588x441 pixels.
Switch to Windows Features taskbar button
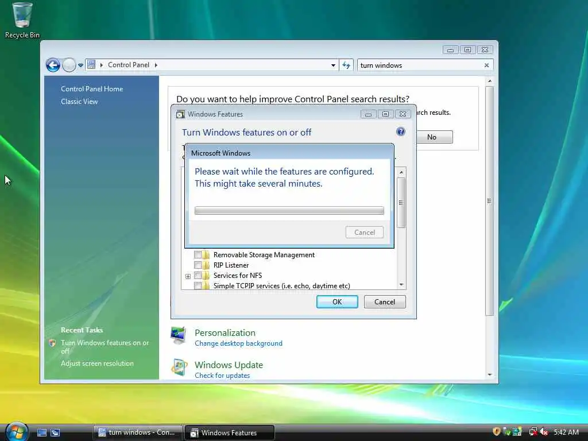(x=230, y=433)
